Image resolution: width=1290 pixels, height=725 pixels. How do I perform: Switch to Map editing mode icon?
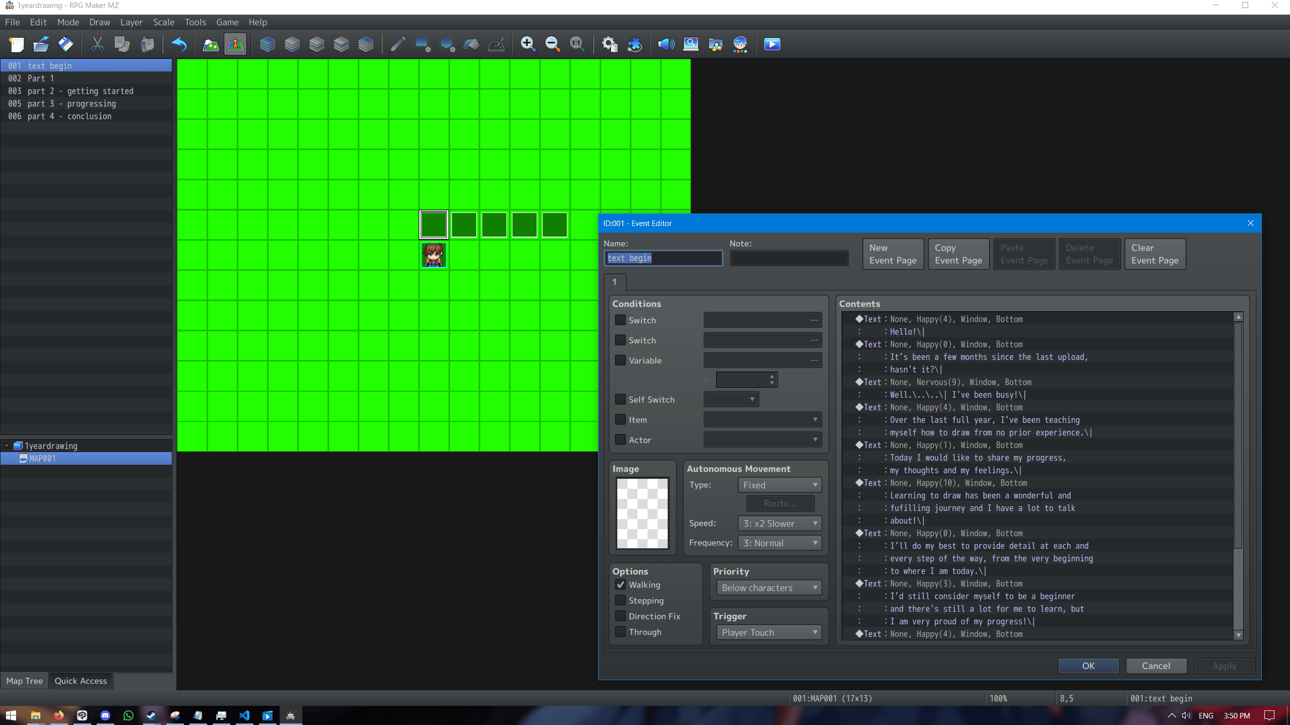(211, 44)
